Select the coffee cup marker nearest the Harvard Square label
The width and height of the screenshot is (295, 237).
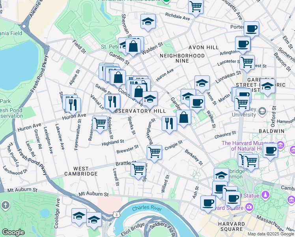point(233,199)
